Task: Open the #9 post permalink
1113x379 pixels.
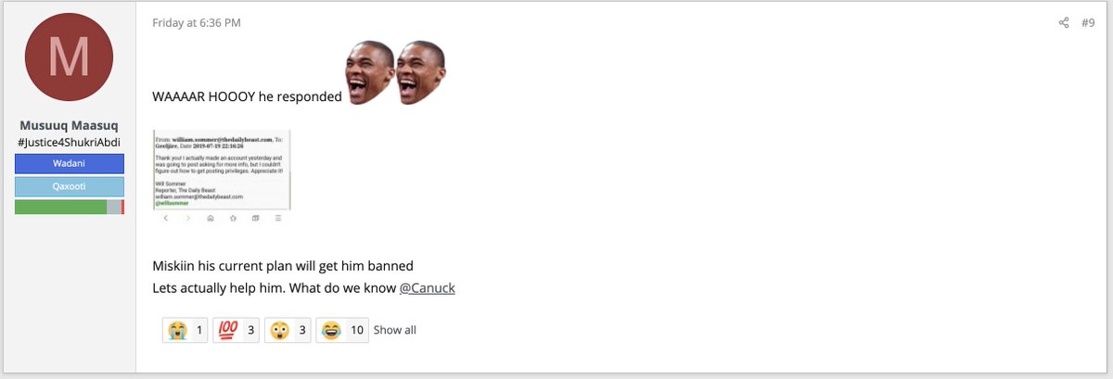Action: click(1088, 22)
